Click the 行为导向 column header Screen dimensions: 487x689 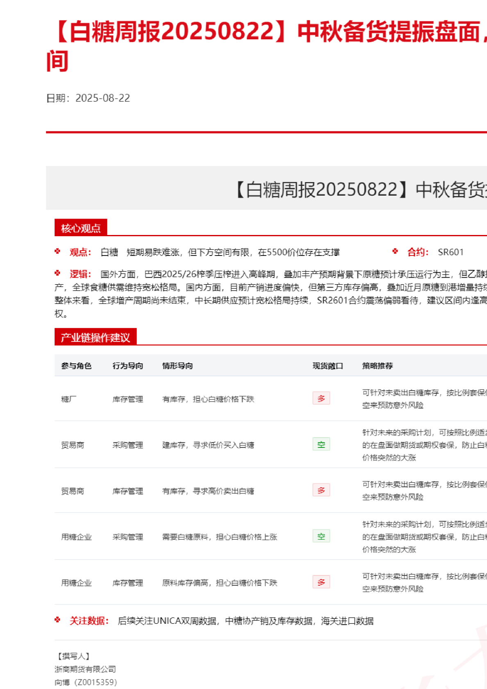pos(128,366)
